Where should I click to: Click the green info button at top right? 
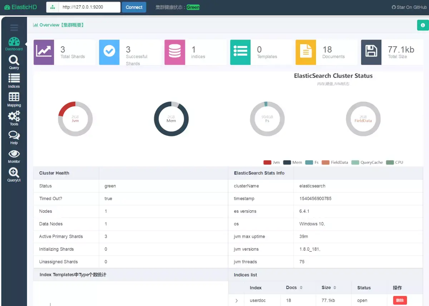[x=423, y=25]
